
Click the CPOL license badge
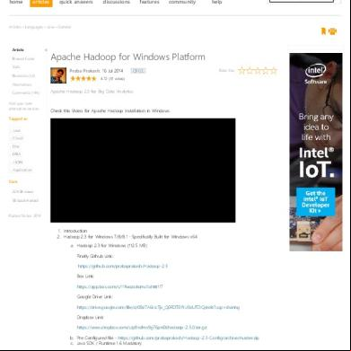click(x=138, y=71)
